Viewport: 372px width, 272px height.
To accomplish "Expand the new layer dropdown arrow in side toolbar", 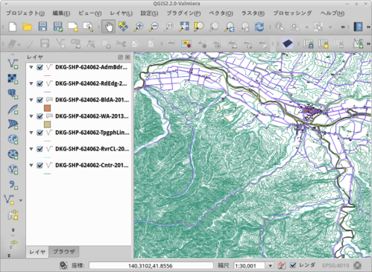I will [x=21, y=200].
